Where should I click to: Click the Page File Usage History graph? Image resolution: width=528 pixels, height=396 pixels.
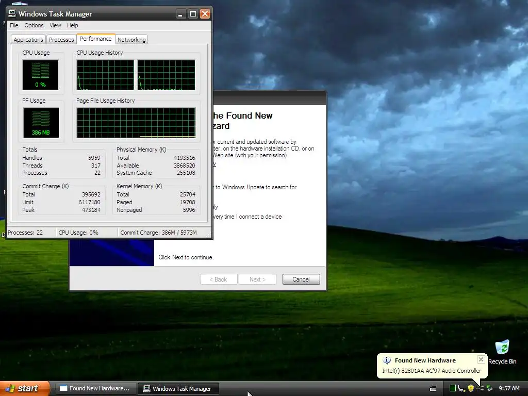coord(136,123)
